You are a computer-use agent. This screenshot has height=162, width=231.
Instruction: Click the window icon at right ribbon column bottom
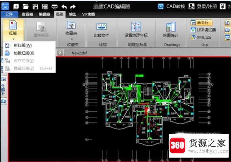click(x=227, y=37)
